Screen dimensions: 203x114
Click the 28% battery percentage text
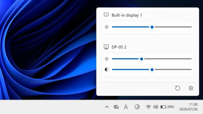pyautogui.click(x=171, y=107)
